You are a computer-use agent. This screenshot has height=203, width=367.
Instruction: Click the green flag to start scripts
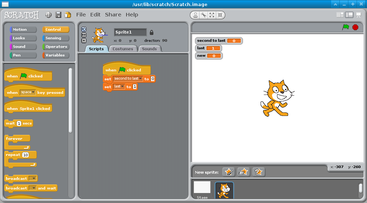tap(345, 27)
